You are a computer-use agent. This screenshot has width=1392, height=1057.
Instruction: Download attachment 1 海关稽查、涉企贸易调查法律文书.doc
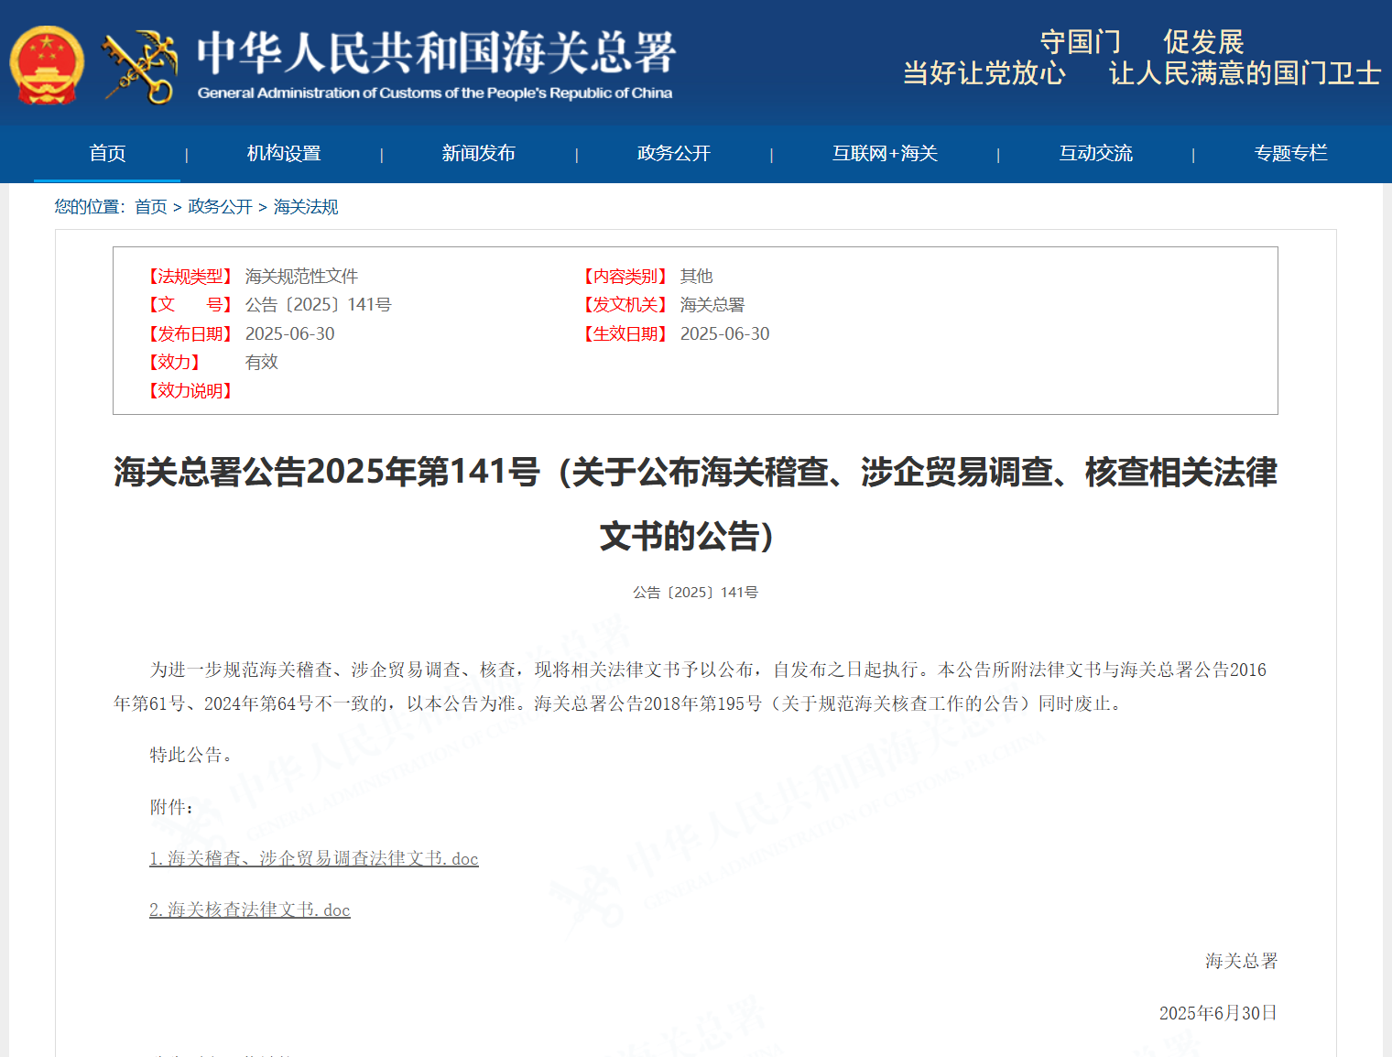pos(314,858)
